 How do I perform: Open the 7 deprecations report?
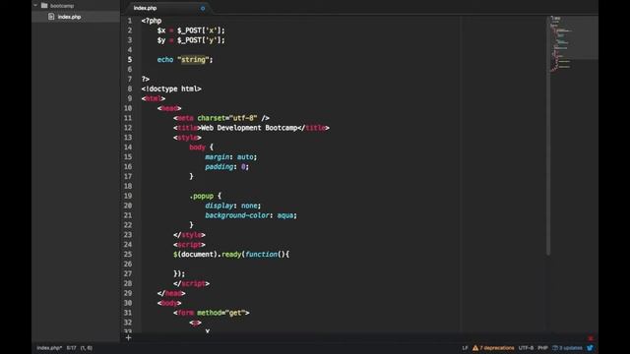click(496, 348)
